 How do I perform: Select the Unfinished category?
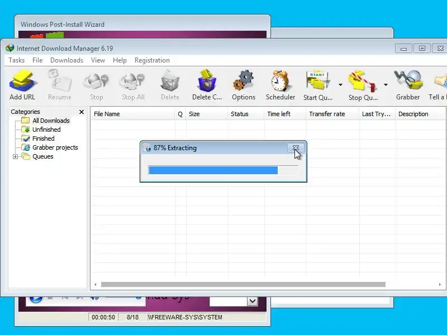46,130
